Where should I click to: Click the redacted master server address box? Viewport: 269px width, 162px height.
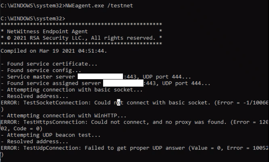tap(101, 77)
